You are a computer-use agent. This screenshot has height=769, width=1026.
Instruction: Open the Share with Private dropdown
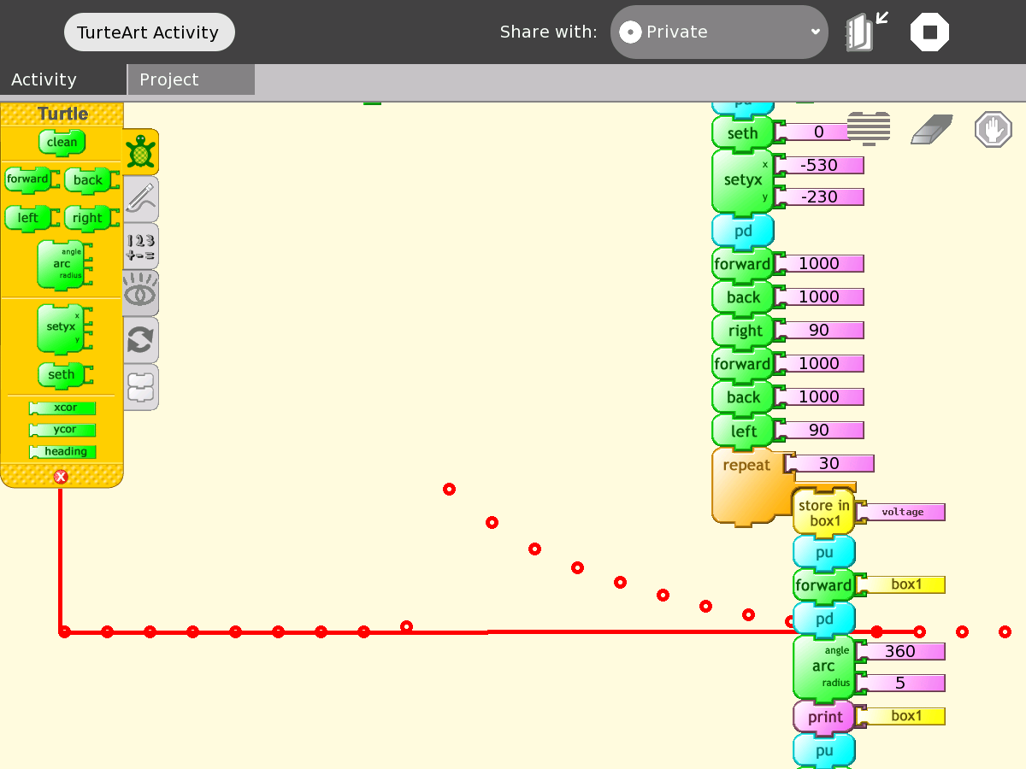pos(719,32)
